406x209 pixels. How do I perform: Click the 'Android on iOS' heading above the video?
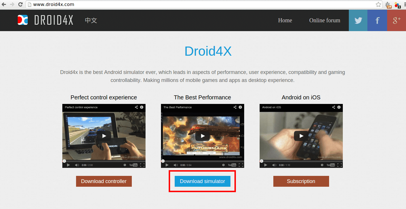coord(301,97)
